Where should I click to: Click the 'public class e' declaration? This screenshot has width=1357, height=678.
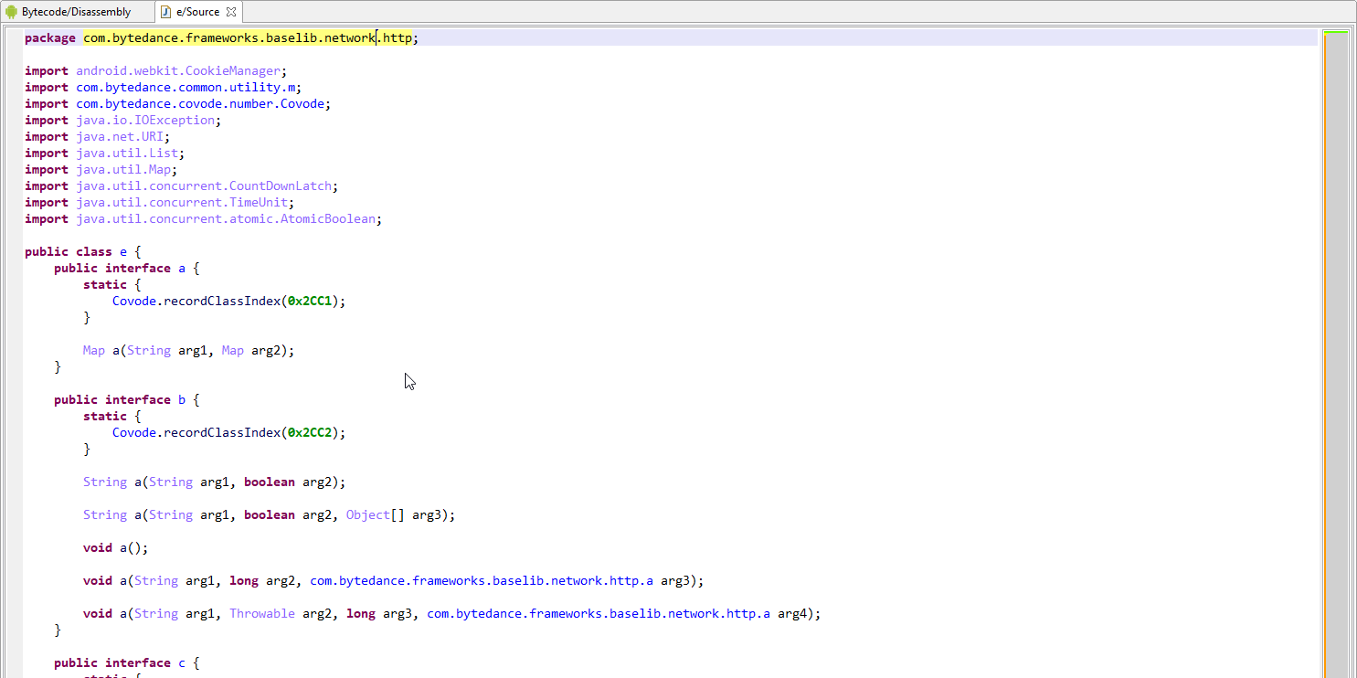76,251
